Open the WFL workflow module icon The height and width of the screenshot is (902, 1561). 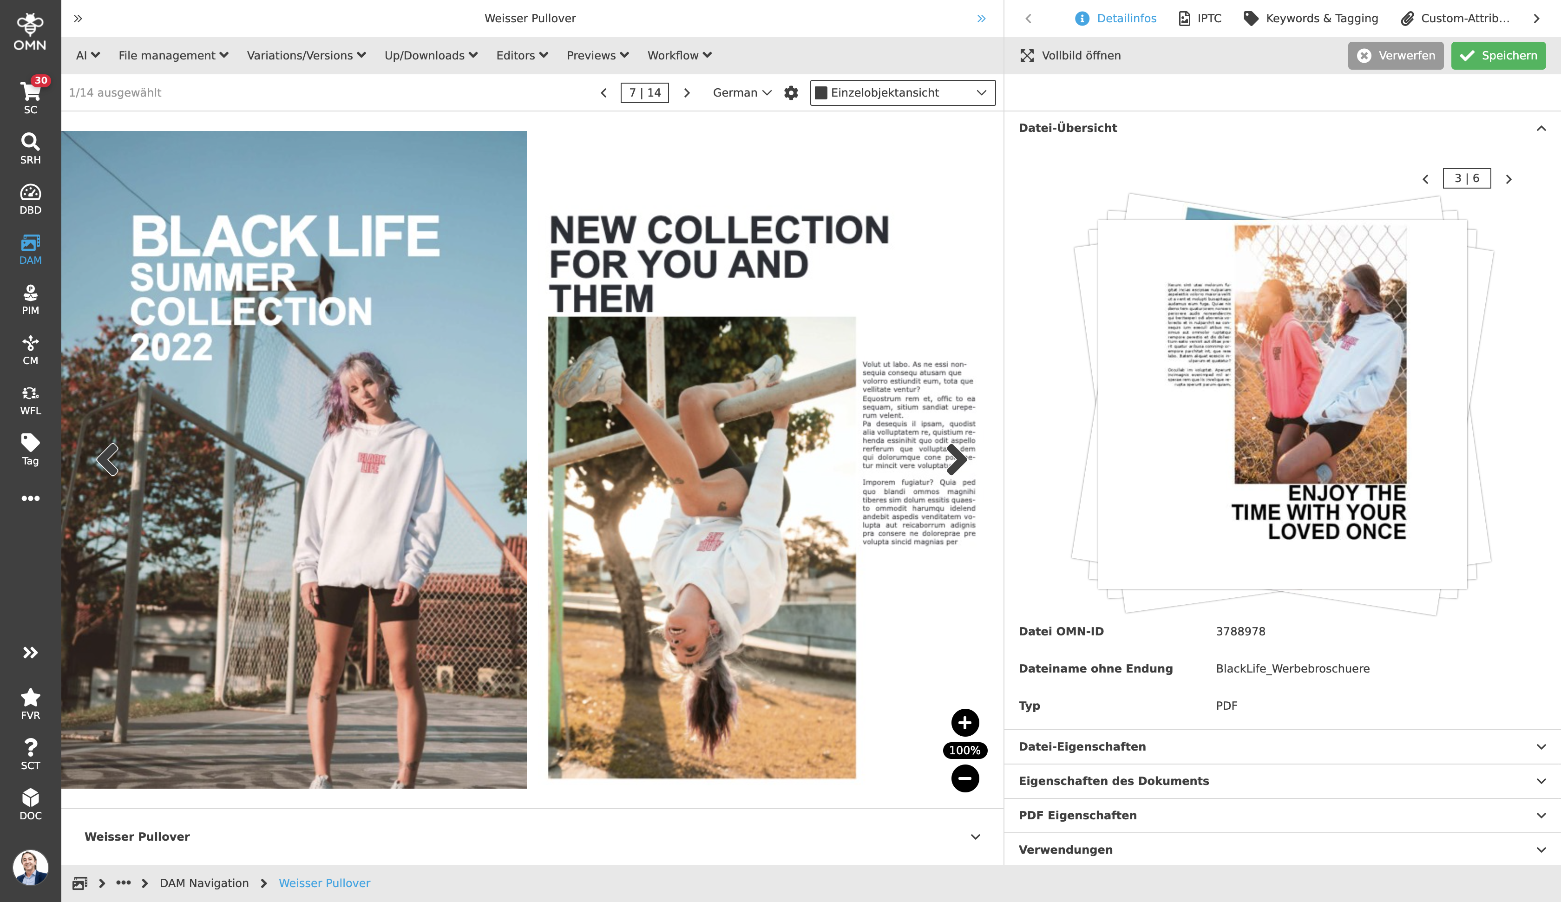30,399
